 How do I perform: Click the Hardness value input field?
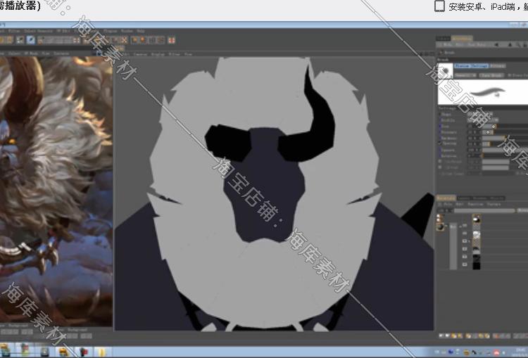click(x=474, y=138)
